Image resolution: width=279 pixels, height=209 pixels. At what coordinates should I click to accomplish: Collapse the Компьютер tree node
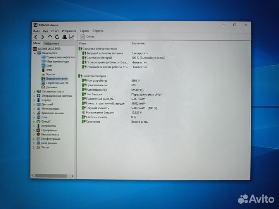[x=34, y=53]
